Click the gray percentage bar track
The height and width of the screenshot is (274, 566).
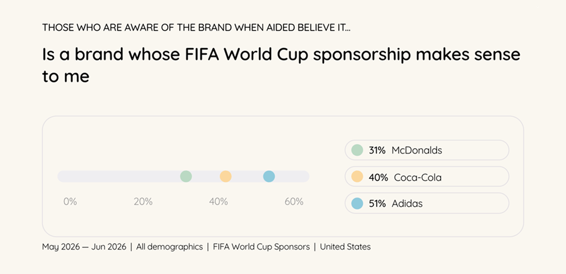pos(183,176)
